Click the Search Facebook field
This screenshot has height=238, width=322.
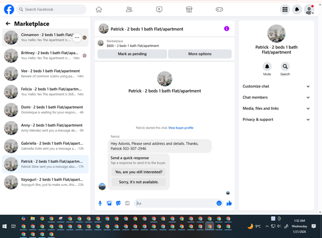pyautogui.click(x=52, y=10)
